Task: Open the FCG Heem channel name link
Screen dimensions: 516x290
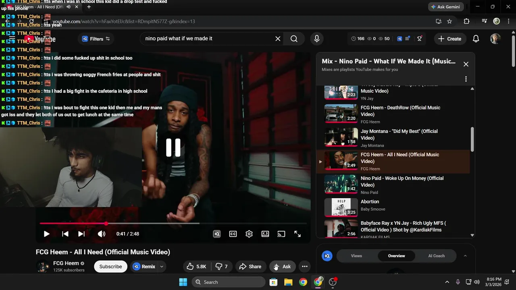Action: 66,263
